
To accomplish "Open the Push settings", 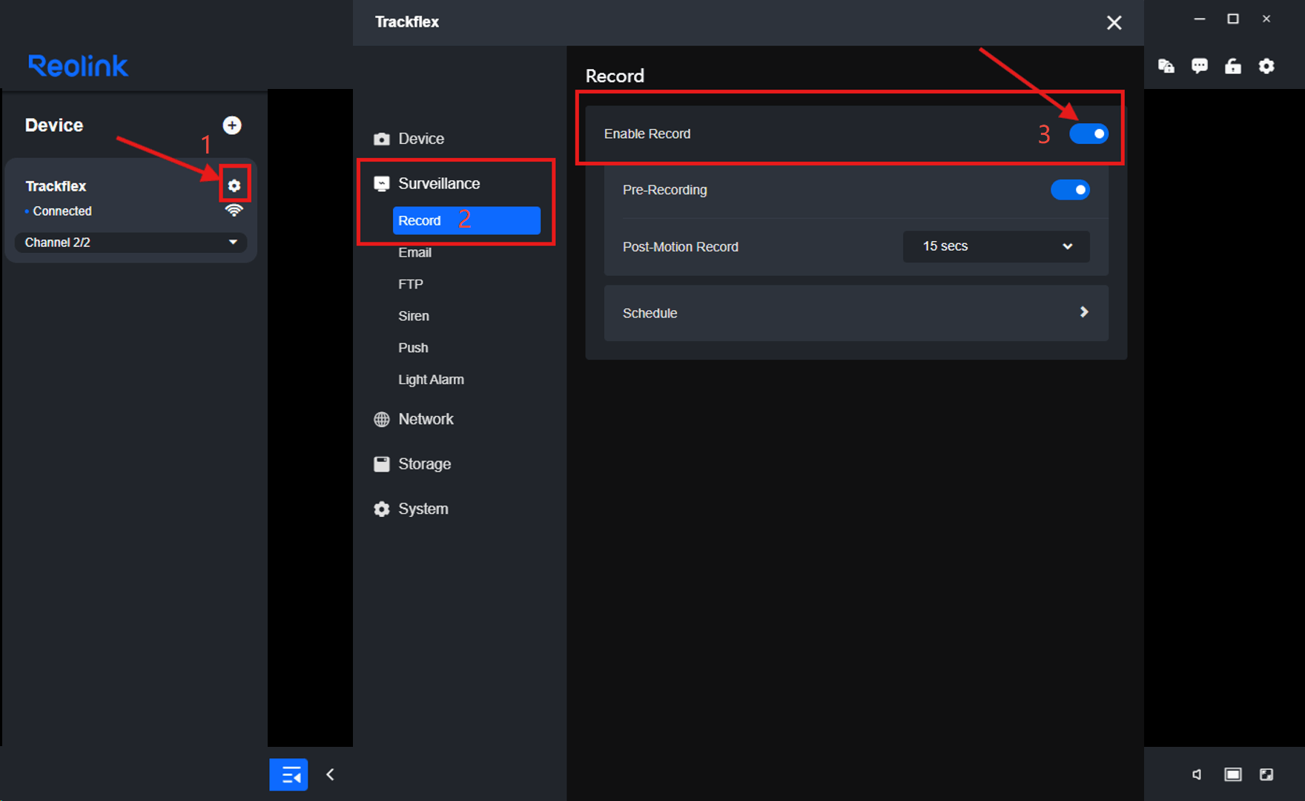I will point(413,348).
